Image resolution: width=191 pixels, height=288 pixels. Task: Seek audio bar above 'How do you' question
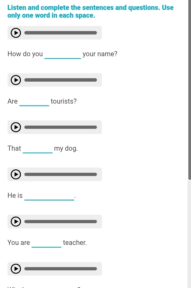(x=61, y=33)
